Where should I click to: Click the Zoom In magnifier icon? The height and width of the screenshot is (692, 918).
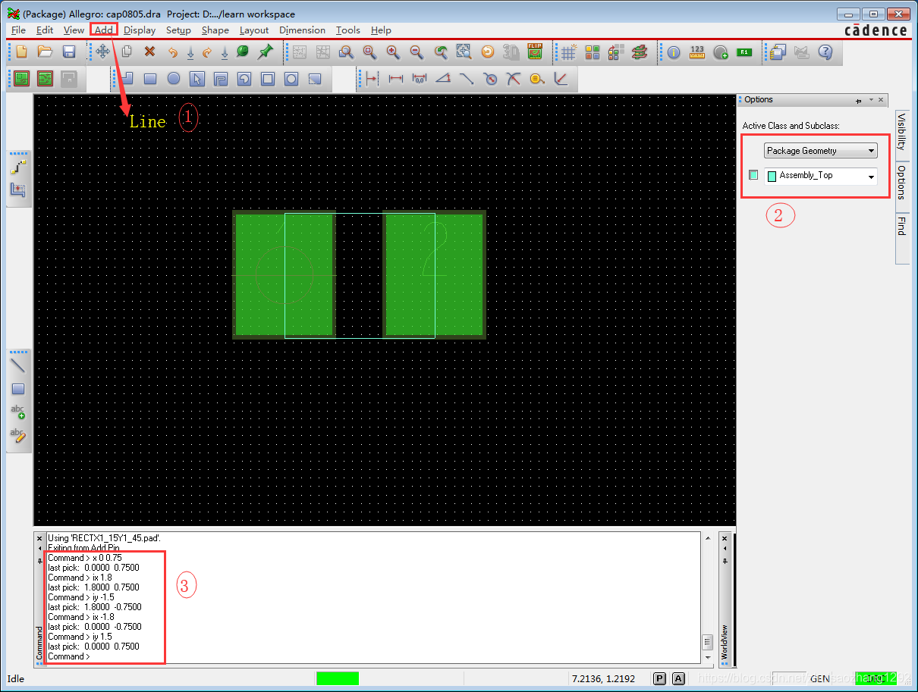(393, 52)
